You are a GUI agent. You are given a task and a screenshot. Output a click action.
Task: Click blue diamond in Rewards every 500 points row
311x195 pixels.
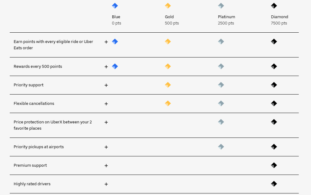click(115, 66)
